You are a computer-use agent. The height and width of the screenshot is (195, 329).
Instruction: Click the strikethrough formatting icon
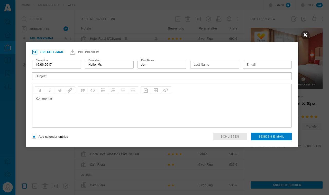click(60, 90)
